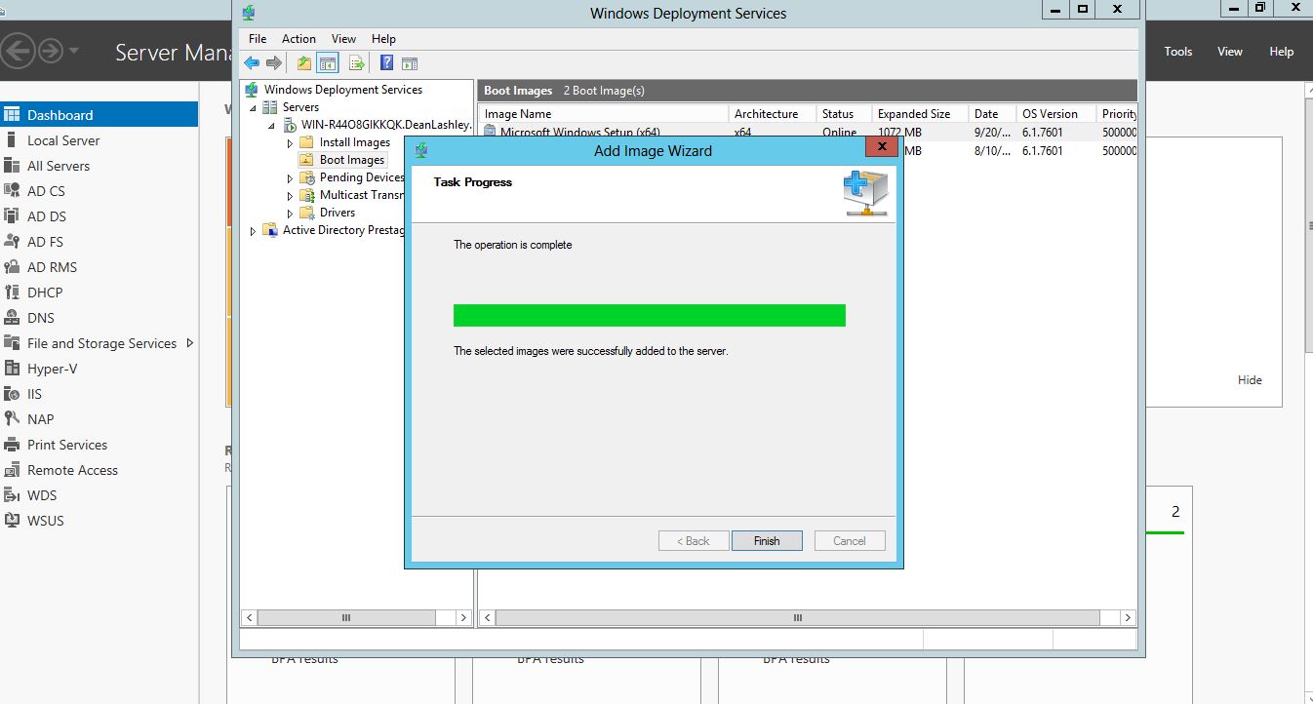Open DHCP from the left sidebar
This screenshot has width=1313, height=704.
[x=44, y=293]
